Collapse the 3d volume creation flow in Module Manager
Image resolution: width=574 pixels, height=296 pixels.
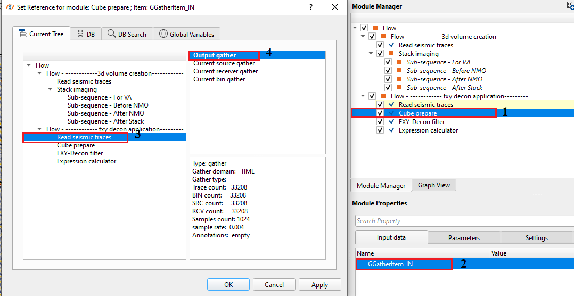(x=363, y=37)
